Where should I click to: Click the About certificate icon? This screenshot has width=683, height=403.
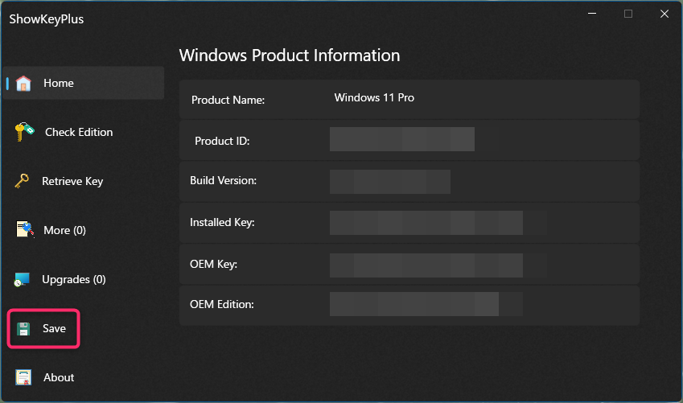24,378
